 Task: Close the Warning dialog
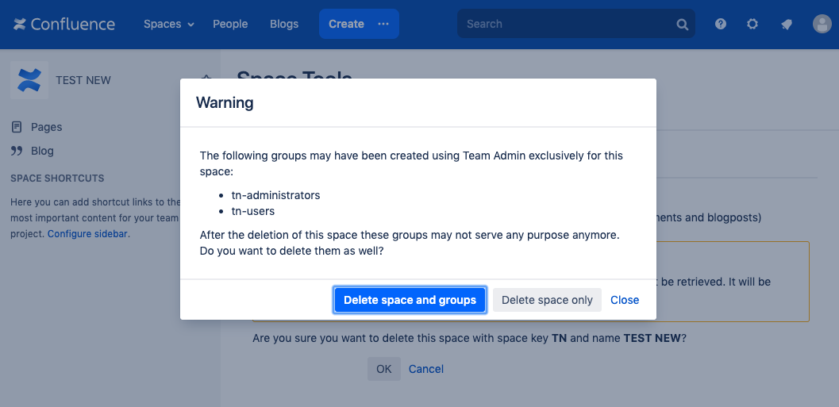(625, 300)
